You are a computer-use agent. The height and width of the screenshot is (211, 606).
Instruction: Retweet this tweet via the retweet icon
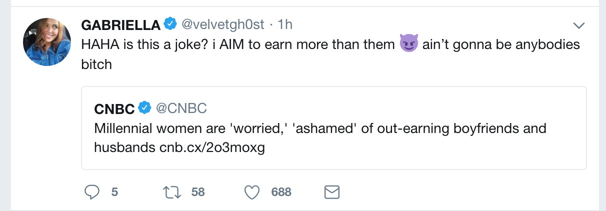tap(172, 192)
